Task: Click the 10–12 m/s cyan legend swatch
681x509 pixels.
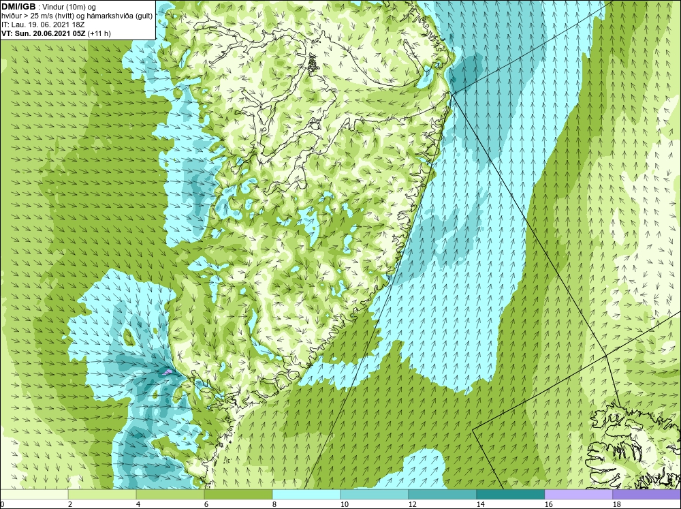Action: coord(375,494)
